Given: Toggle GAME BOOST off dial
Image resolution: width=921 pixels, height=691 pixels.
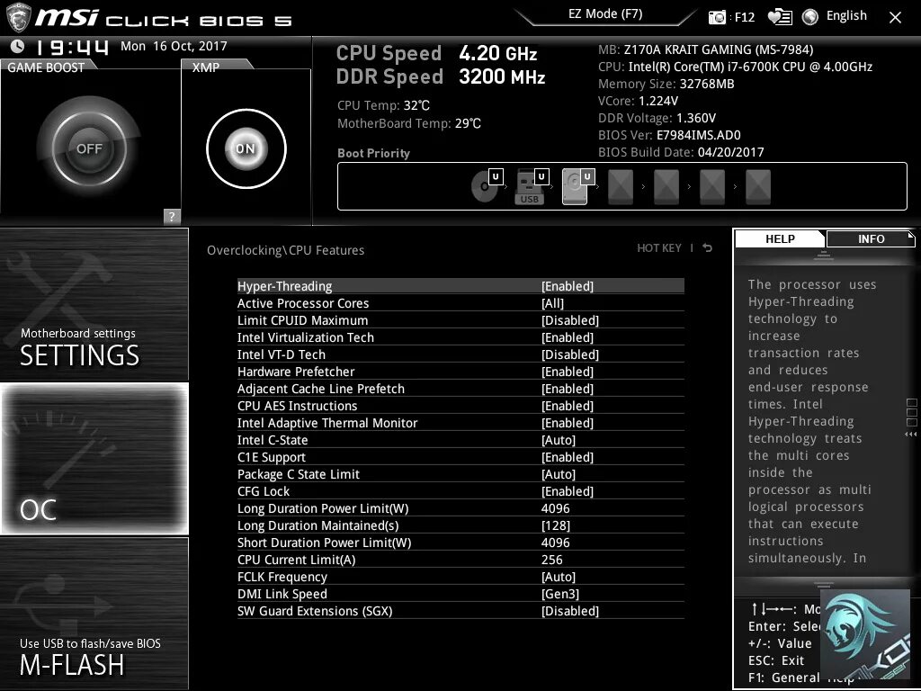Looking at the screenshot, I should 90,147.
